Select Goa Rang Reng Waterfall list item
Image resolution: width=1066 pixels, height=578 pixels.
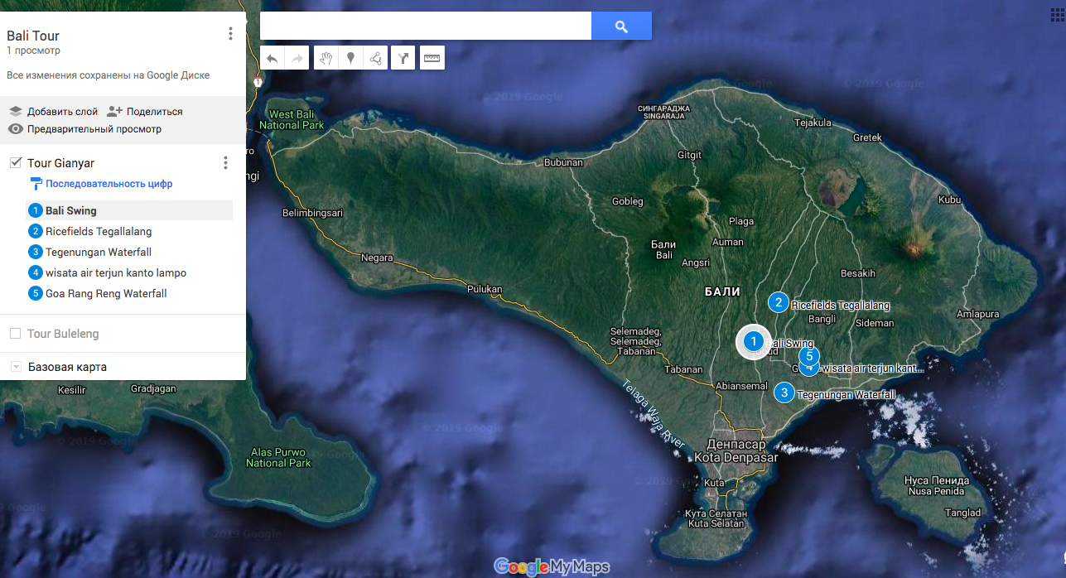pyautogui.click(x=106, y=293)
